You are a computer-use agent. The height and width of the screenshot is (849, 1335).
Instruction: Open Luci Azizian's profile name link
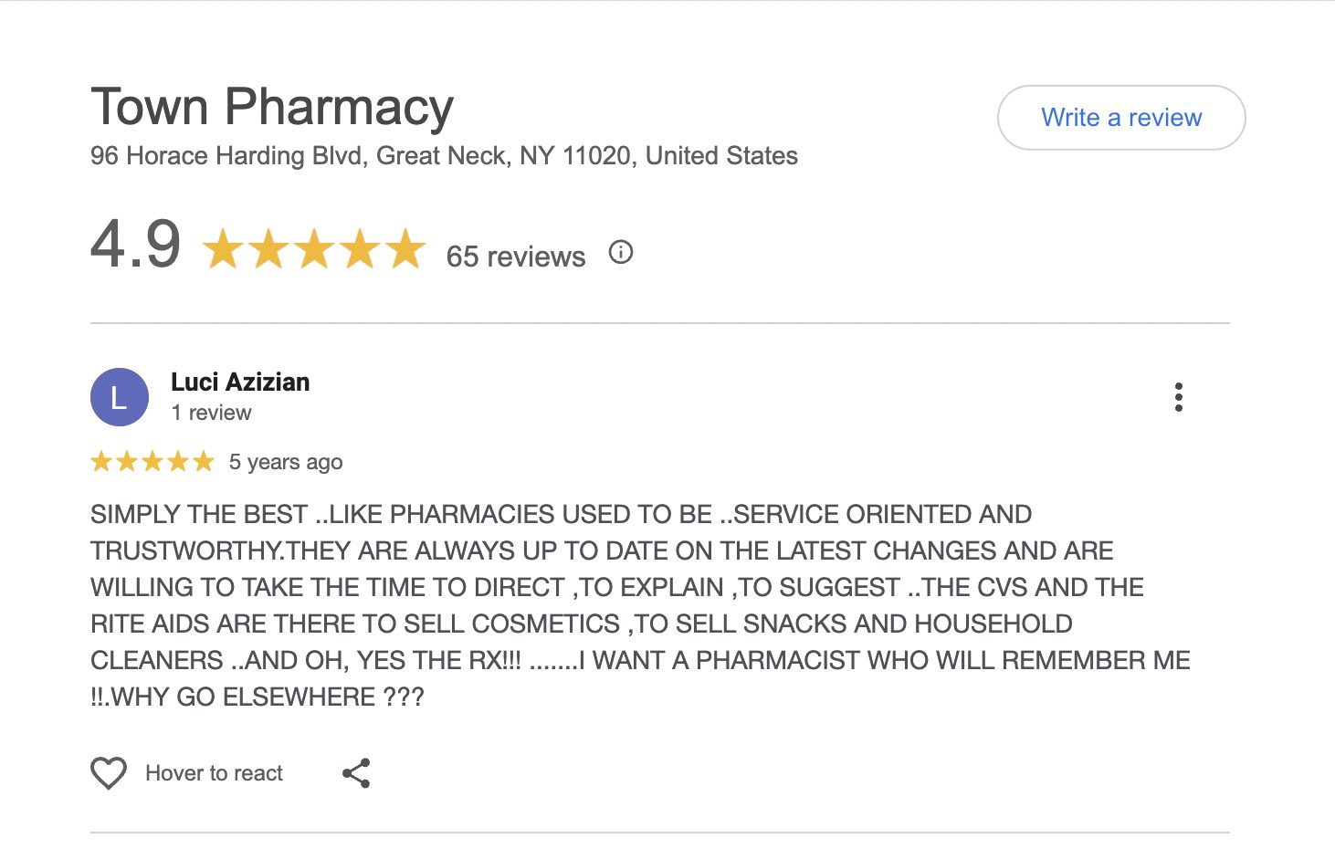pyautogui.click(x=240, y=382)
